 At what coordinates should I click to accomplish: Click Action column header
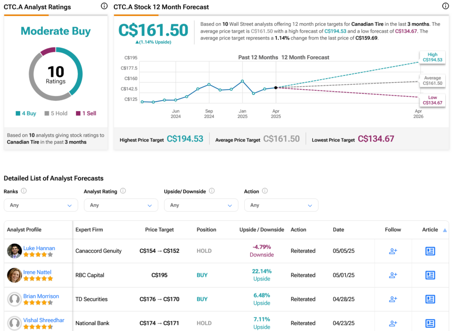tap(298, 230)
